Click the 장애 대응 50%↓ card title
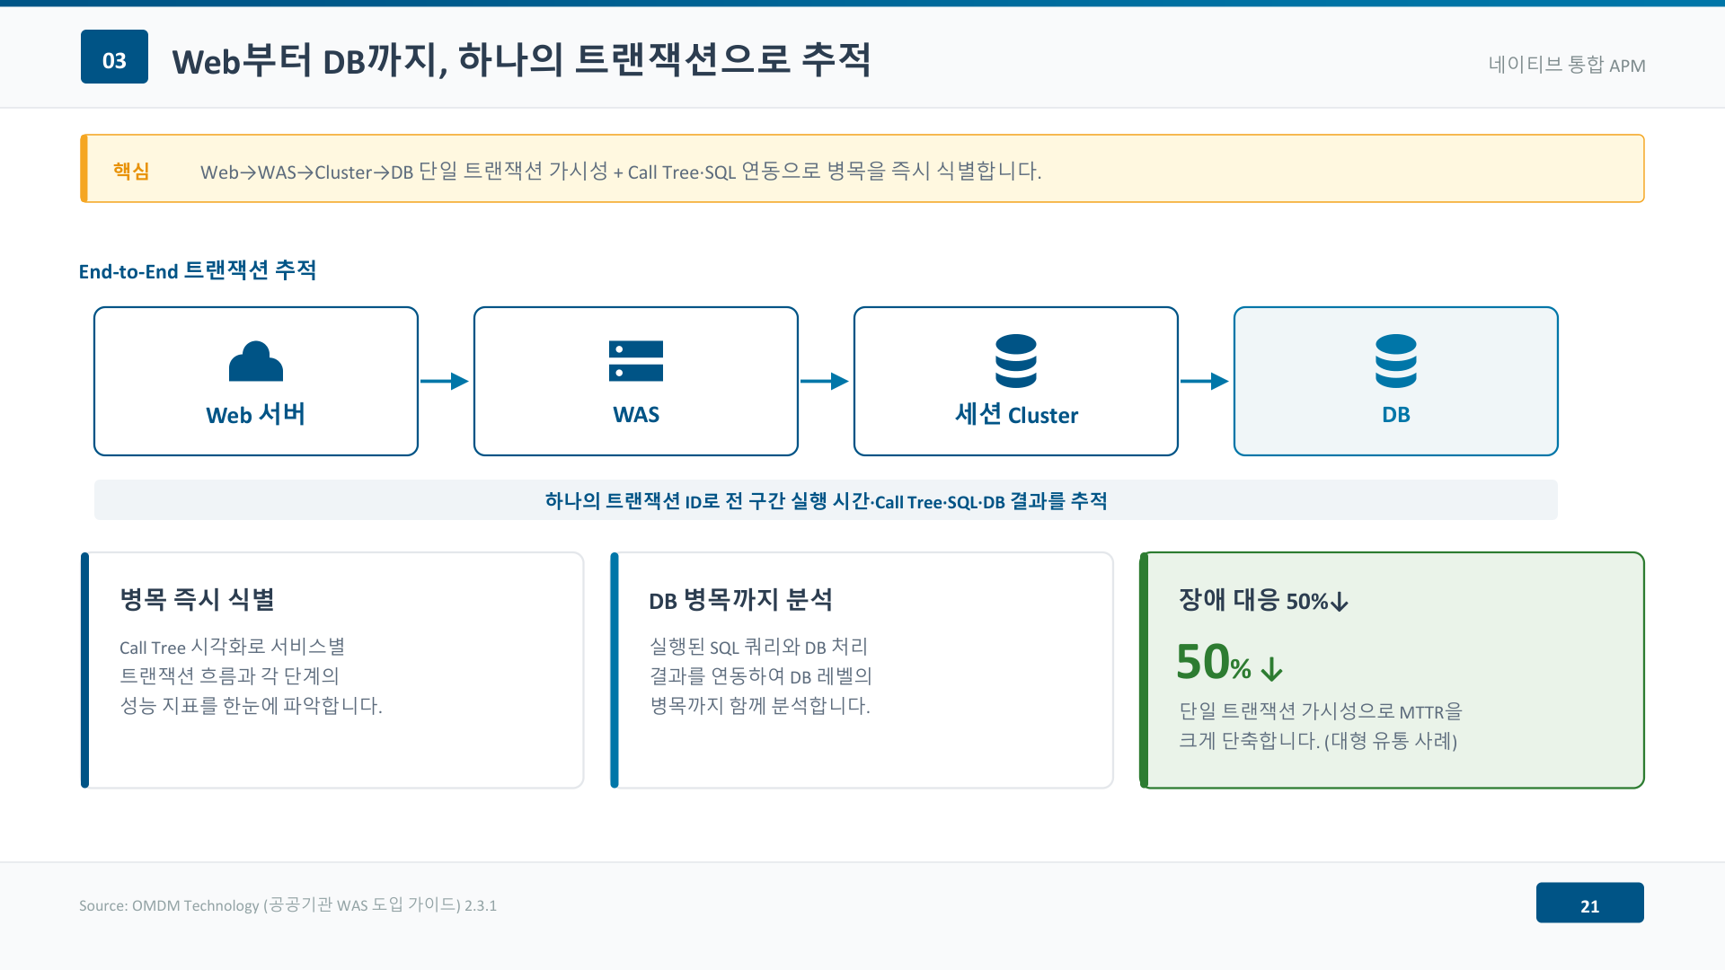The height and width of the screenshot is (970, 1725). [1263, 599]
